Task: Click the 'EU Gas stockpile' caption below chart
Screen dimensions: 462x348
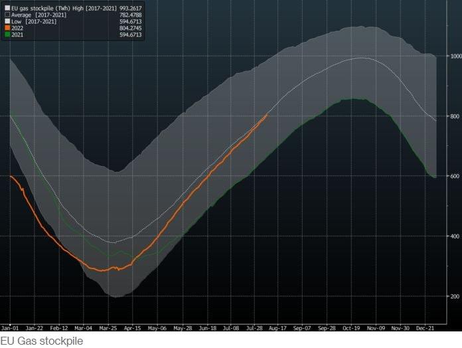Action: tap(42, 341)
